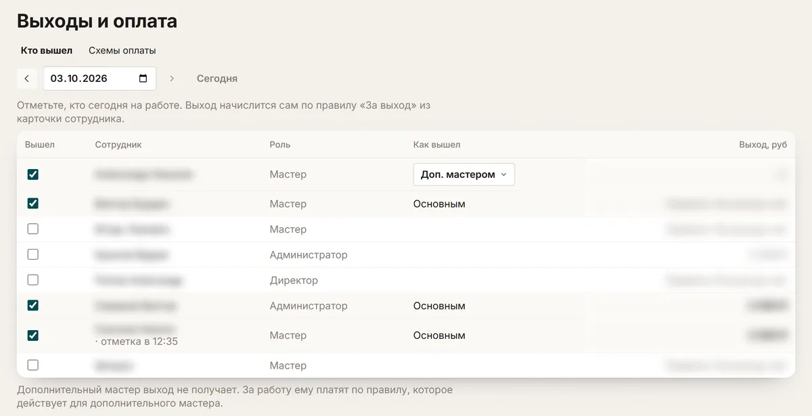Check the Директор row checkbox

(x=32, y=280)
